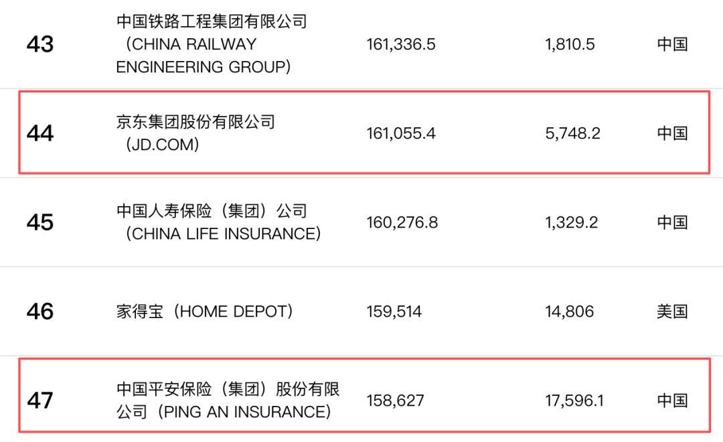This screenshot has height=442, width=723.
Task: Open the Home Depot company entry
Action: pyautogui.click(x=205, y=311)
